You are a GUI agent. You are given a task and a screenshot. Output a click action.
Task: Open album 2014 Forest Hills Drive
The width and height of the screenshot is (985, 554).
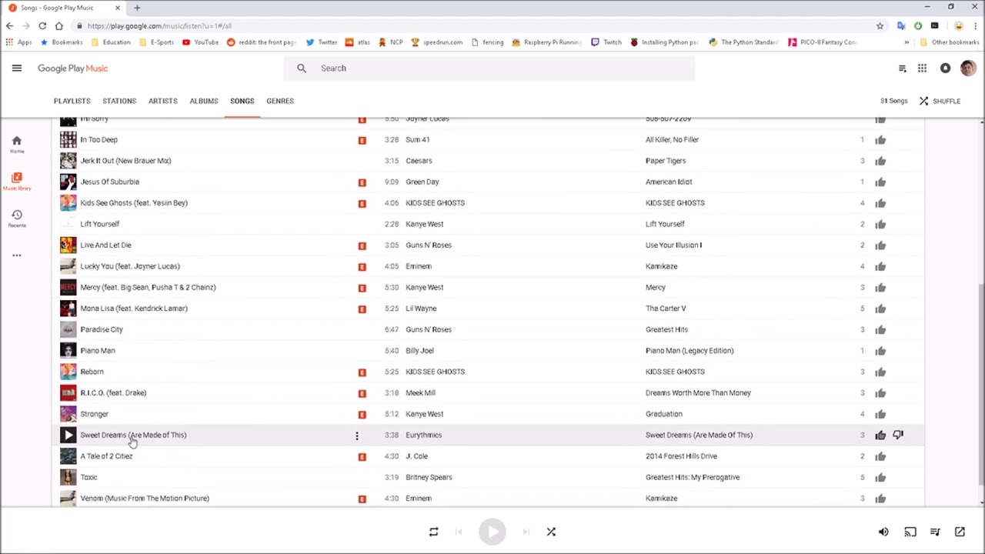point(681,456)
